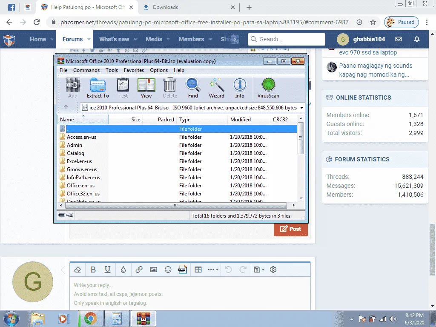Viewport: 436px width, 327px height.
Task: Open Chrome three-dot menu
Action: pos(427,22)
